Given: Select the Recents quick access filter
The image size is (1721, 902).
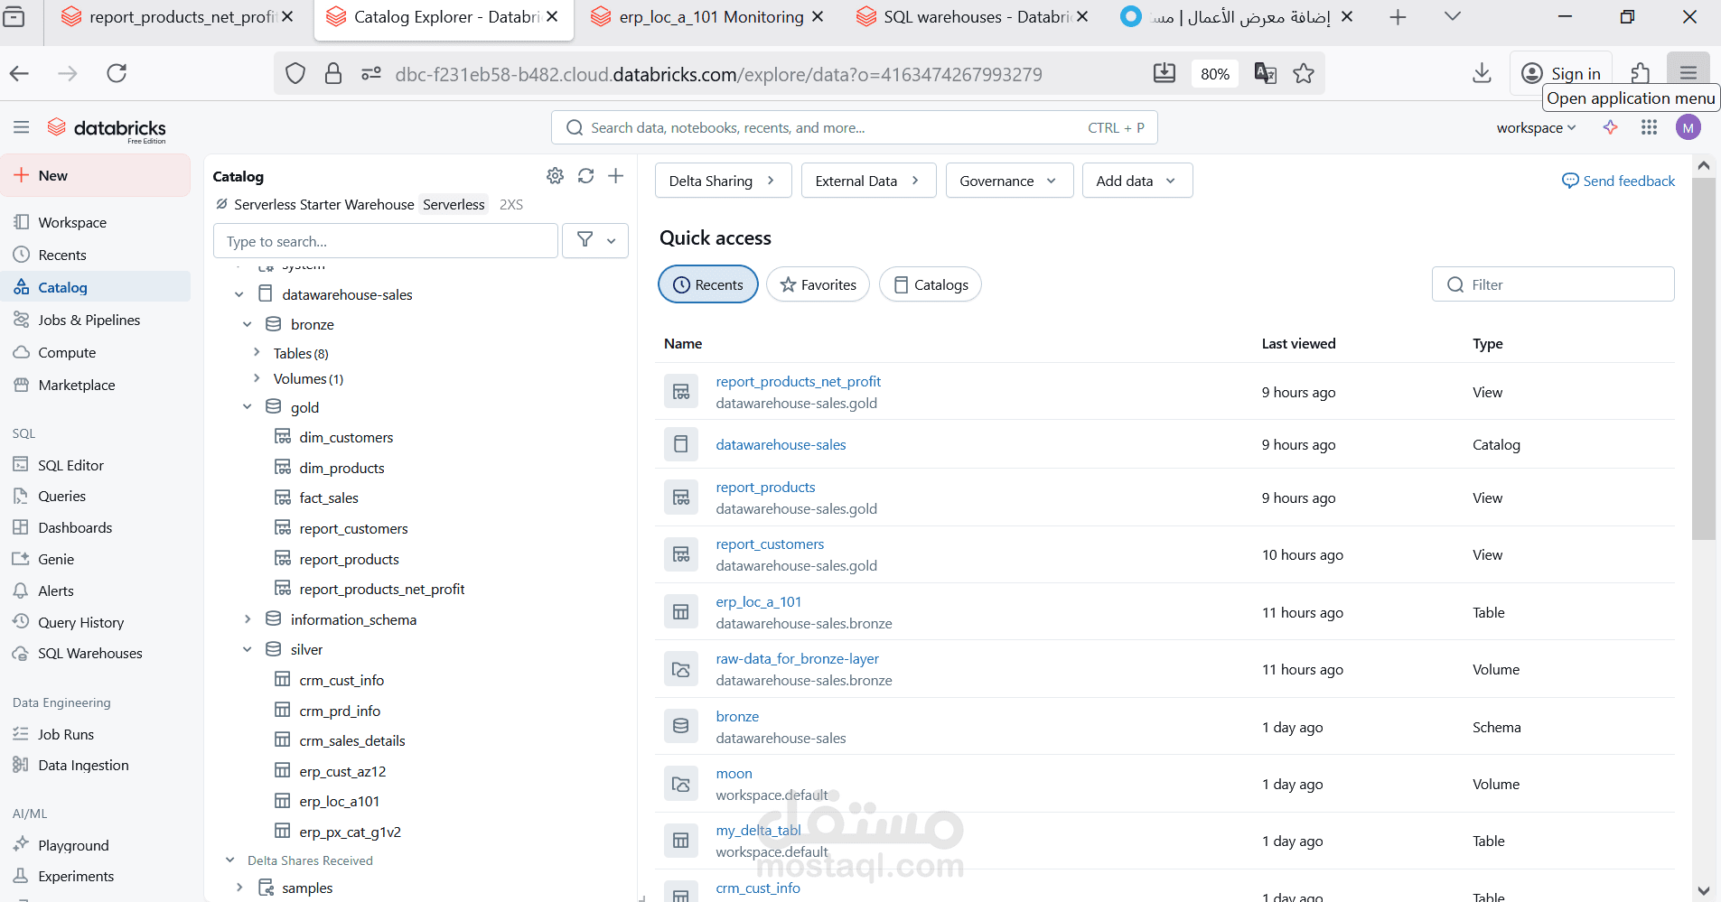Looking at the screenshot, I should click(708, 284).
